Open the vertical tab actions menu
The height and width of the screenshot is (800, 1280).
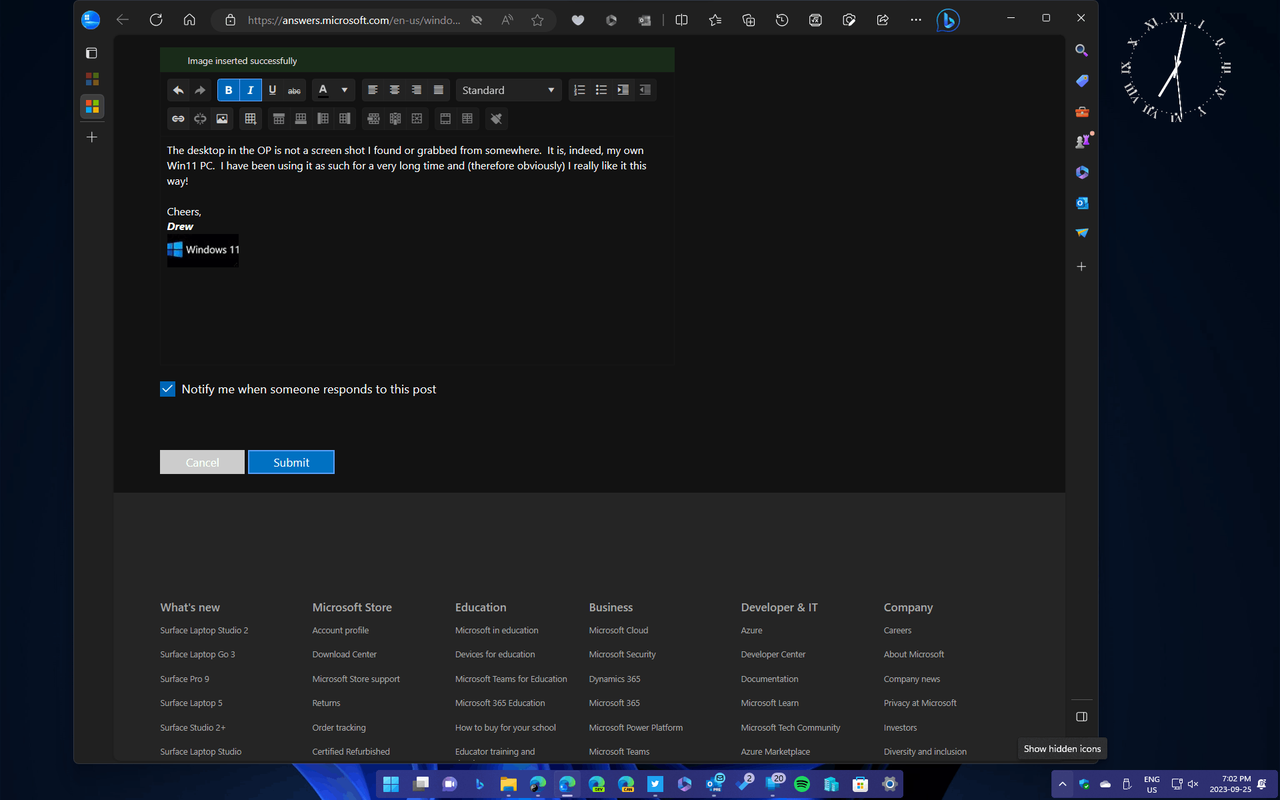pos(92,53)
